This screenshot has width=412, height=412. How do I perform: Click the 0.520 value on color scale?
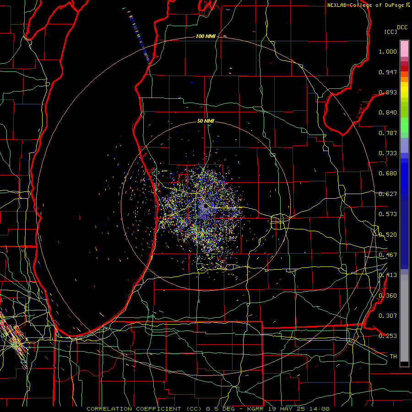(x=388, y=235)
